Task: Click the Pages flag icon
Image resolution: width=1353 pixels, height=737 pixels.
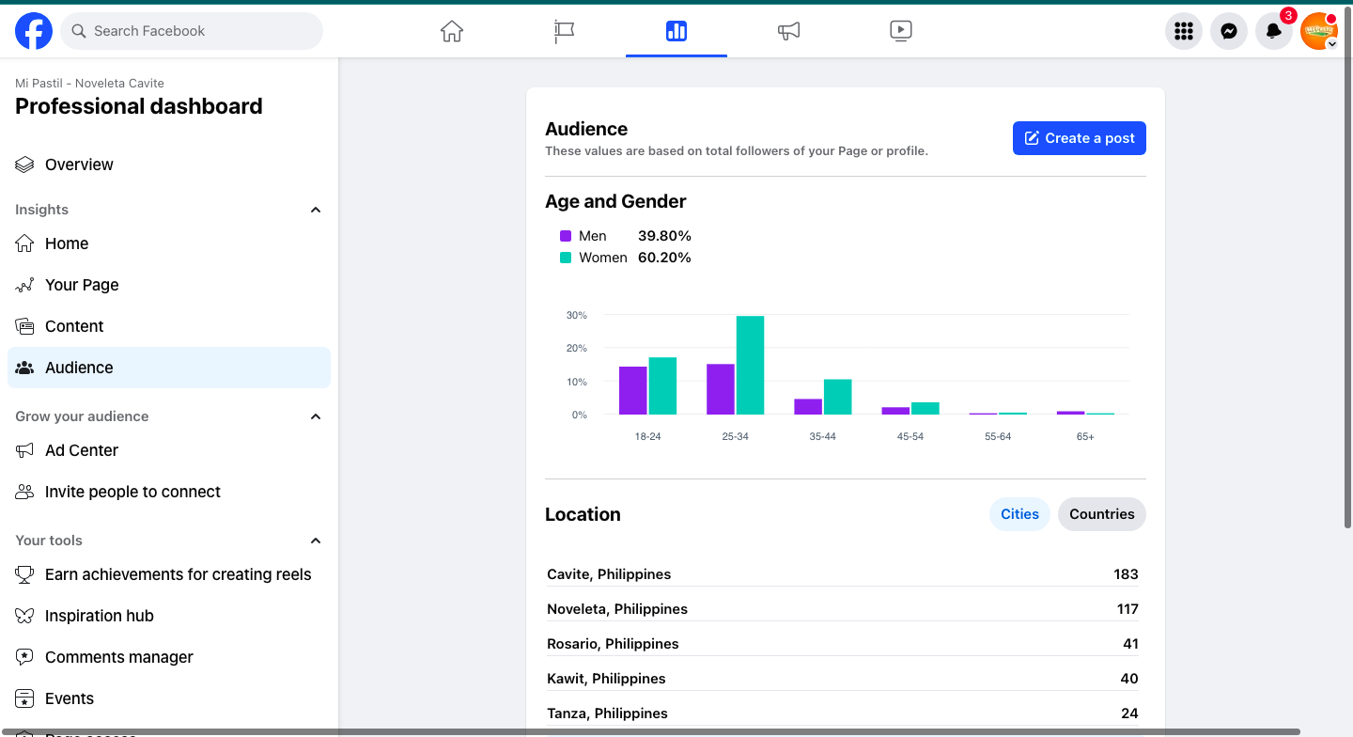Action: click(564, 31)
